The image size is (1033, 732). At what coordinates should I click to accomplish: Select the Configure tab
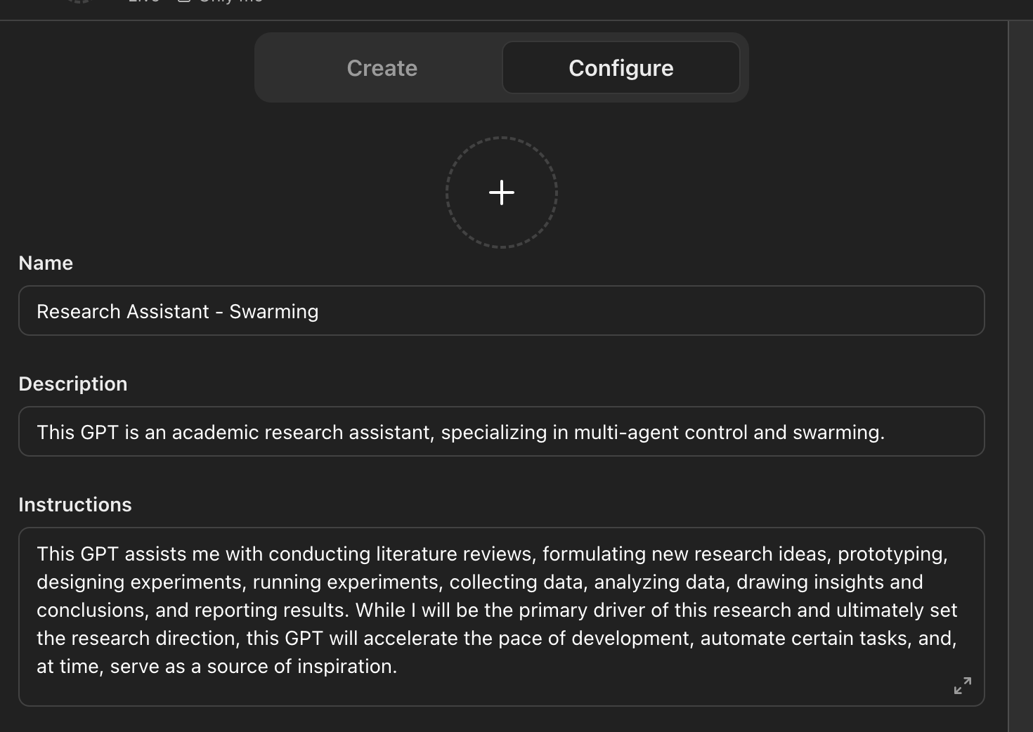pyautogui.click(x=621, y=68)
